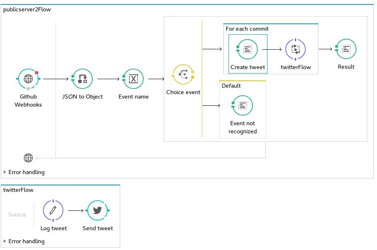Click the Github Webhooks label text
The height and width of the screenshot is (250, 377).
click(x=28, y=101)
